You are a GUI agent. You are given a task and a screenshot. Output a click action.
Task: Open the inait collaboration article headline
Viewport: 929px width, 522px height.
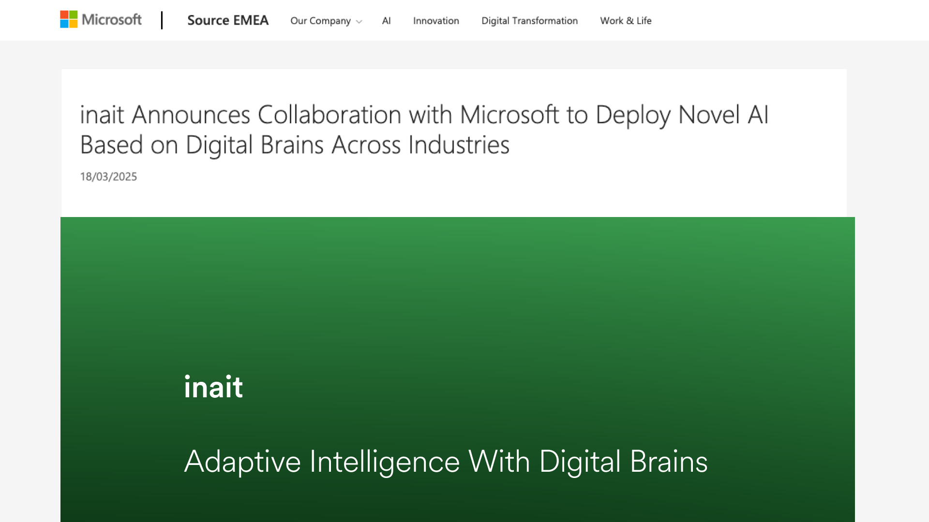pos(424,129)
